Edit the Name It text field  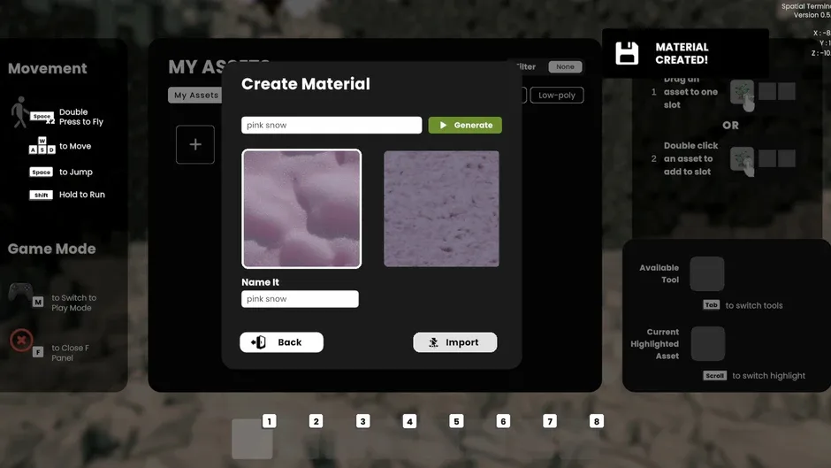pos(300,299)
